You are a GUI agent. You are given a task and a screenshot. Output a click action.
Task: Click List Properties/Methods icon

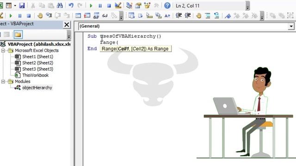click(x=131, y=16)
